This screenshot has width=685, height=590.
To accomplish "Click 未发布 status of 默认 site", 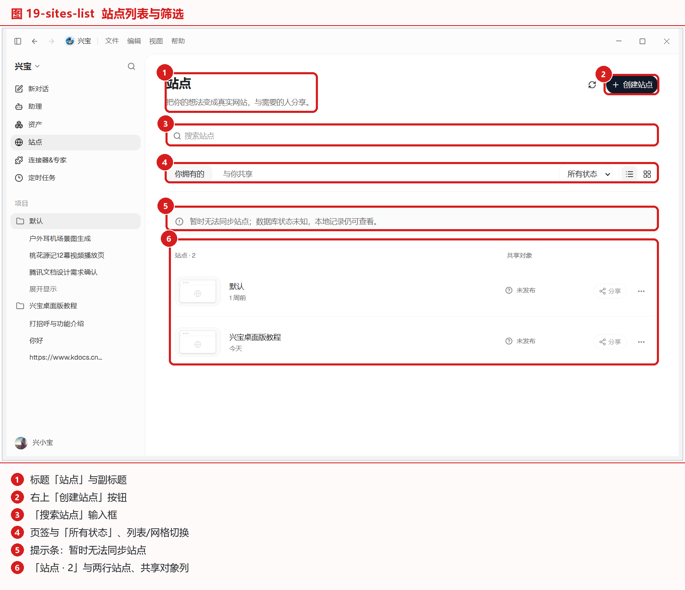I will (x=520, y=290).
